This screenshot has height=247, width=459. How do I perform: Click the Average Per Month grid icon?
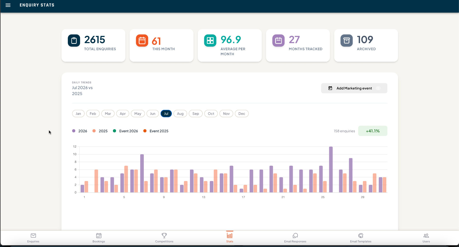pos(210,41)
